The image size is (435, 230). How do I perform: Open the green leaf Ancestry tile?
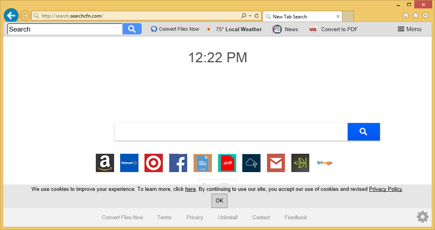[x=300, y=163]
